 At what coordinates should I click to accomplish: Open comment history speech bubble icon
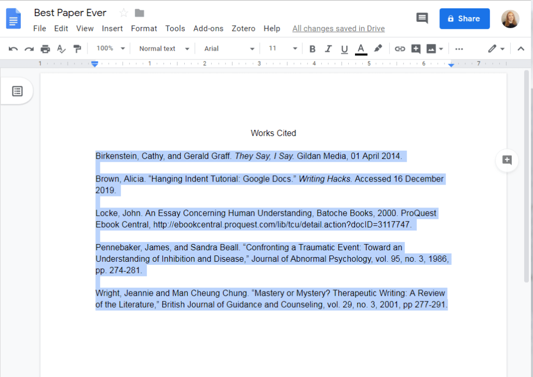[422, 18]
